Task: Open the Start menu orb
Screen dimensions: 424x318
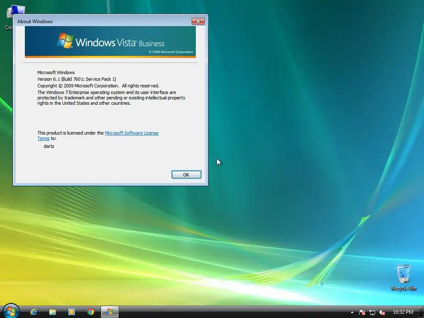Action: point(11,311)
